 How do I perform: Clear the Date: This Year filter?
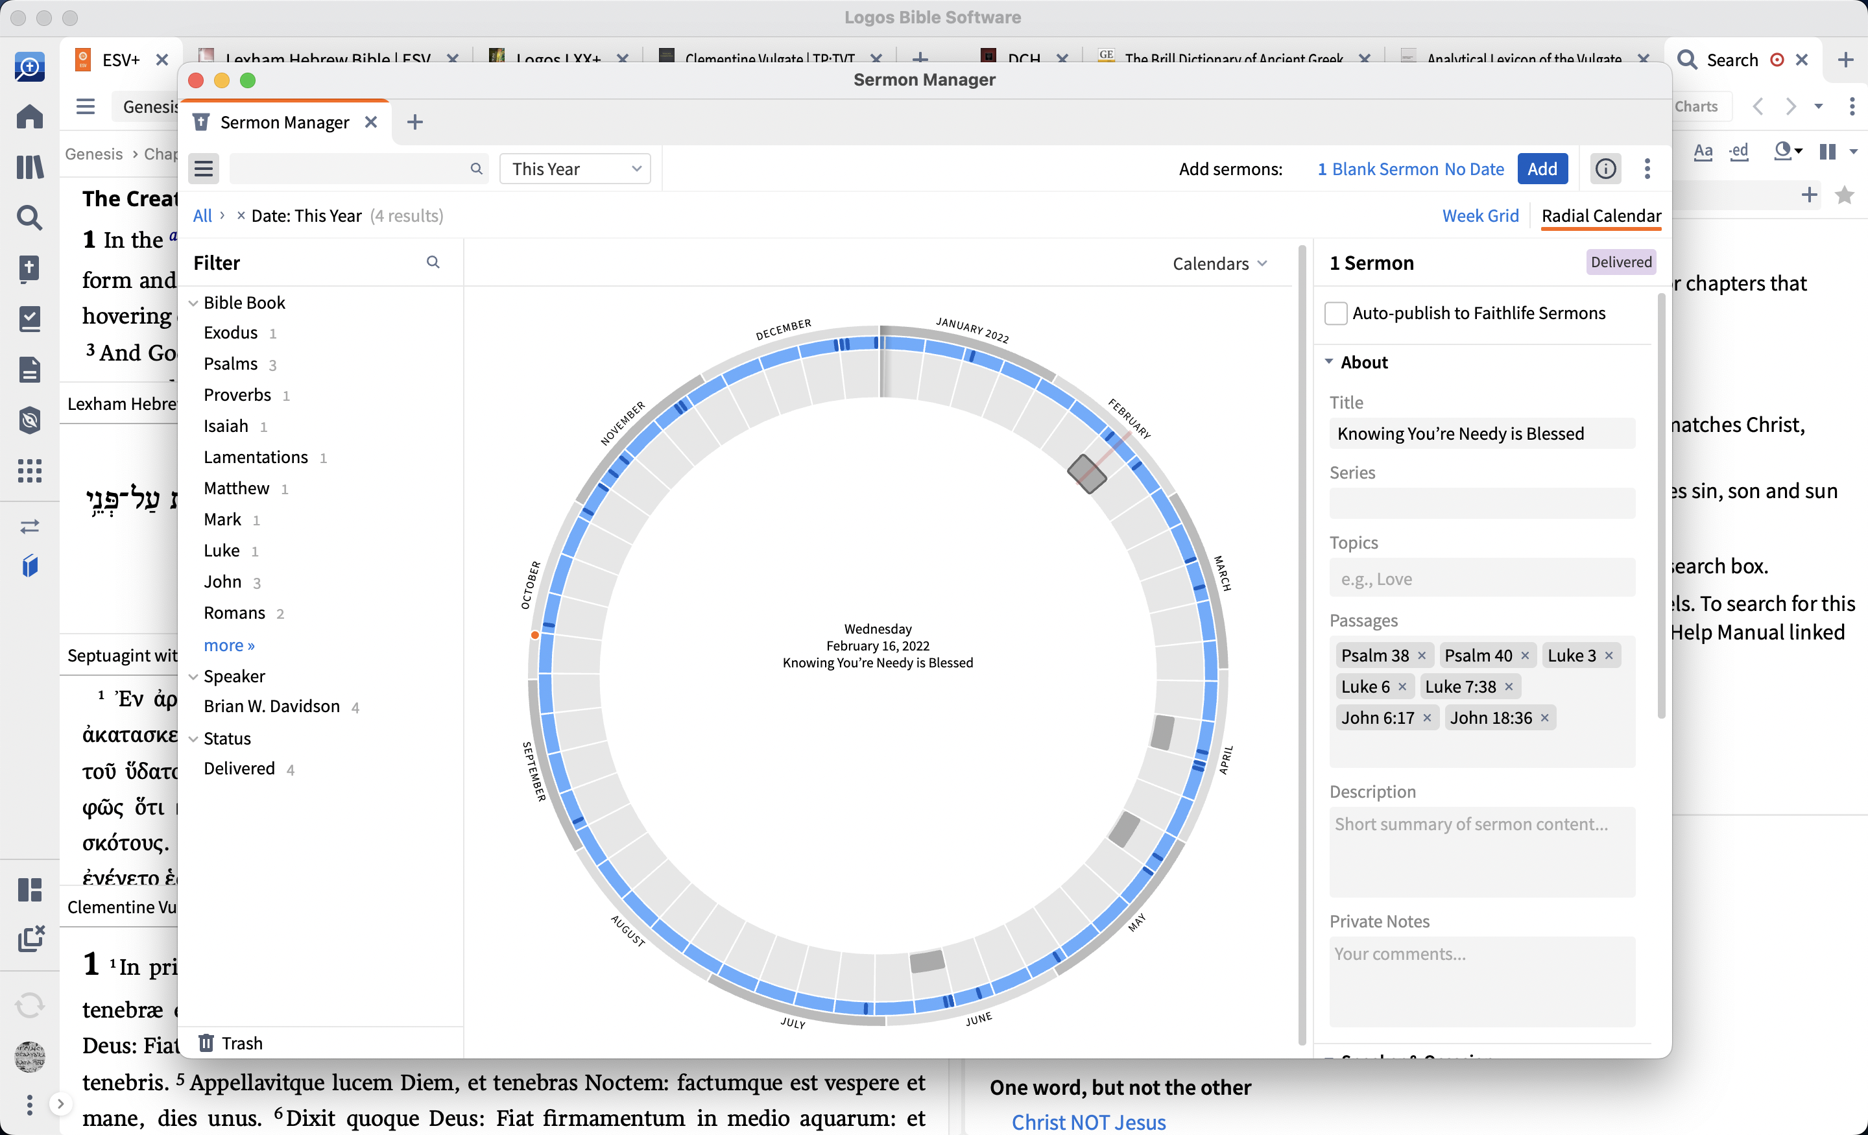[241, 216]
